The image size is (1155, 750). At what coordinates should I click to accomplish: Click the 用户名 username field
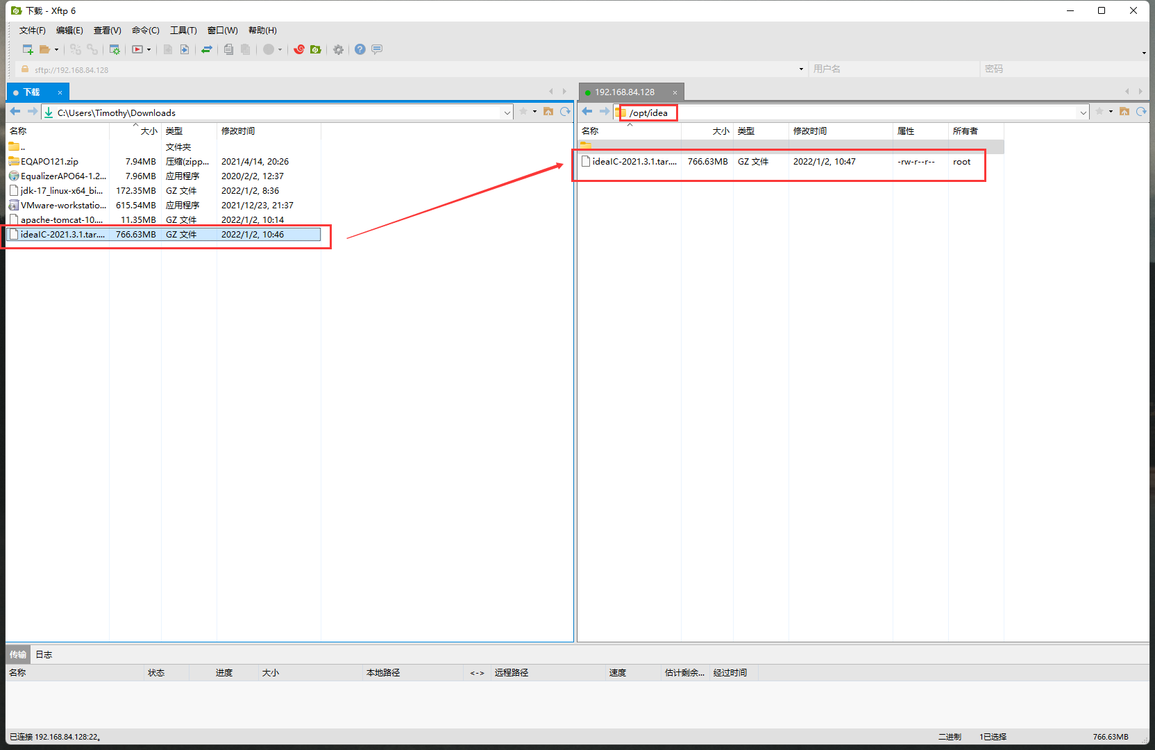pyautogui.click(x=894, y=69)
